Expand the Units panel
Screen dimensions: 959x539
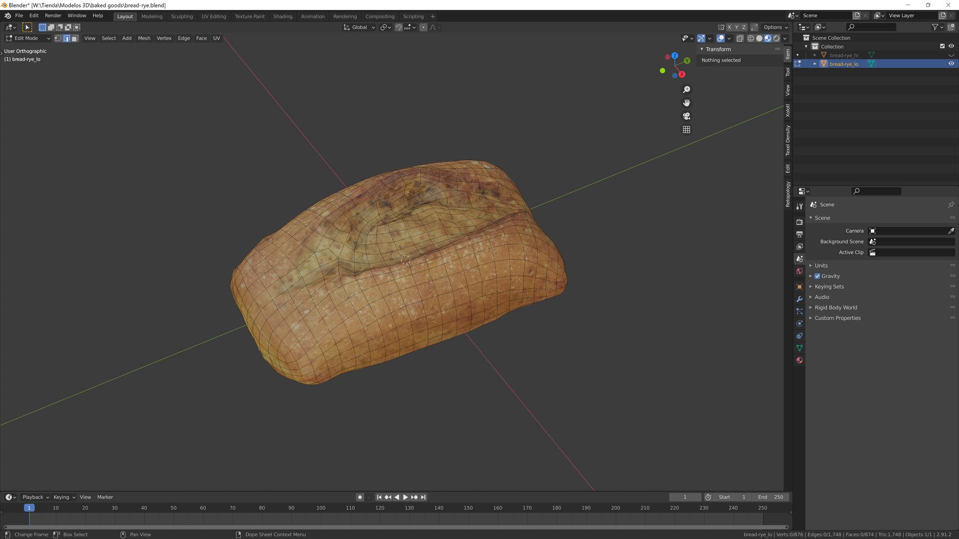pos(821,266)
